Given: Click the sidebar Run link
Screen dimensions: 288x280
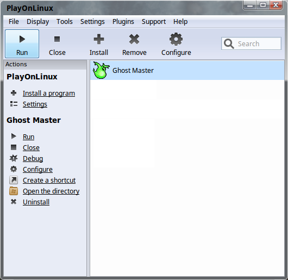Looking at the screenshot, I should coord(28,136).
